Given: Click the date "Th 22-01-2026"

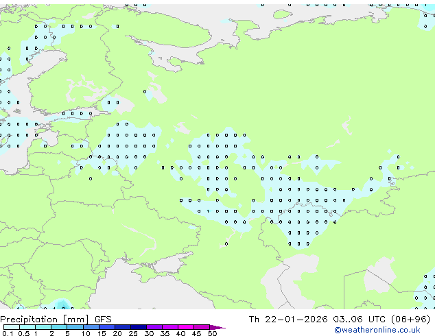Looking at the screenshot, I should click(x=288, y=320).
